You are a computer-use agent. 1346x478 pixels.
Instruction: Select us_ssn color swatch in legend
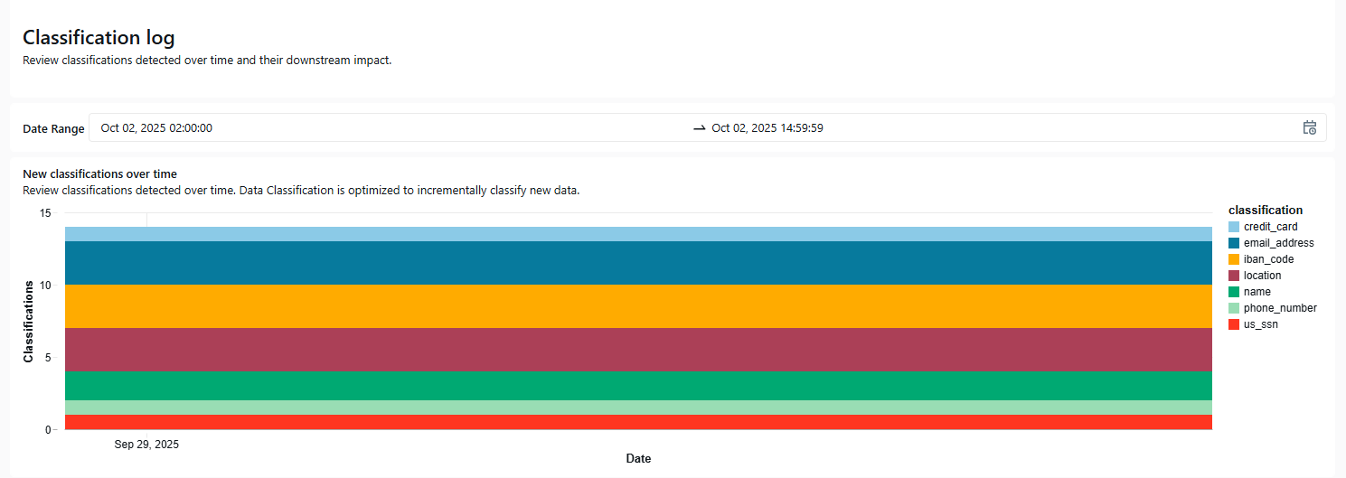coord(1234,324)
